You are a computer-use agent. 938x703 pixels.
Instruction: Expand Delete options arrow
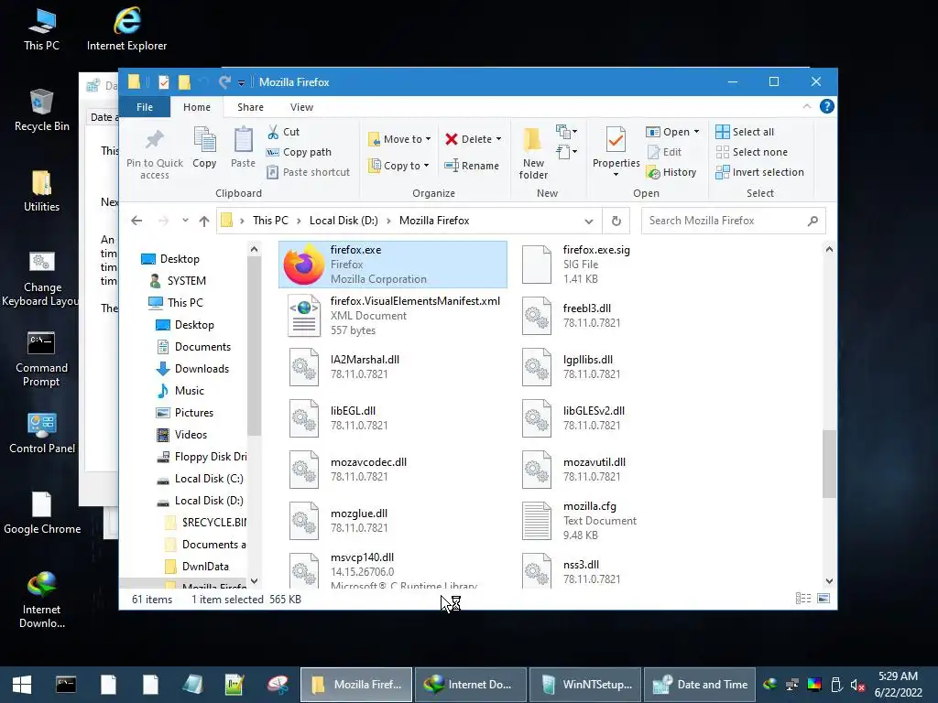pyautogui.click(x=498, y=139)
